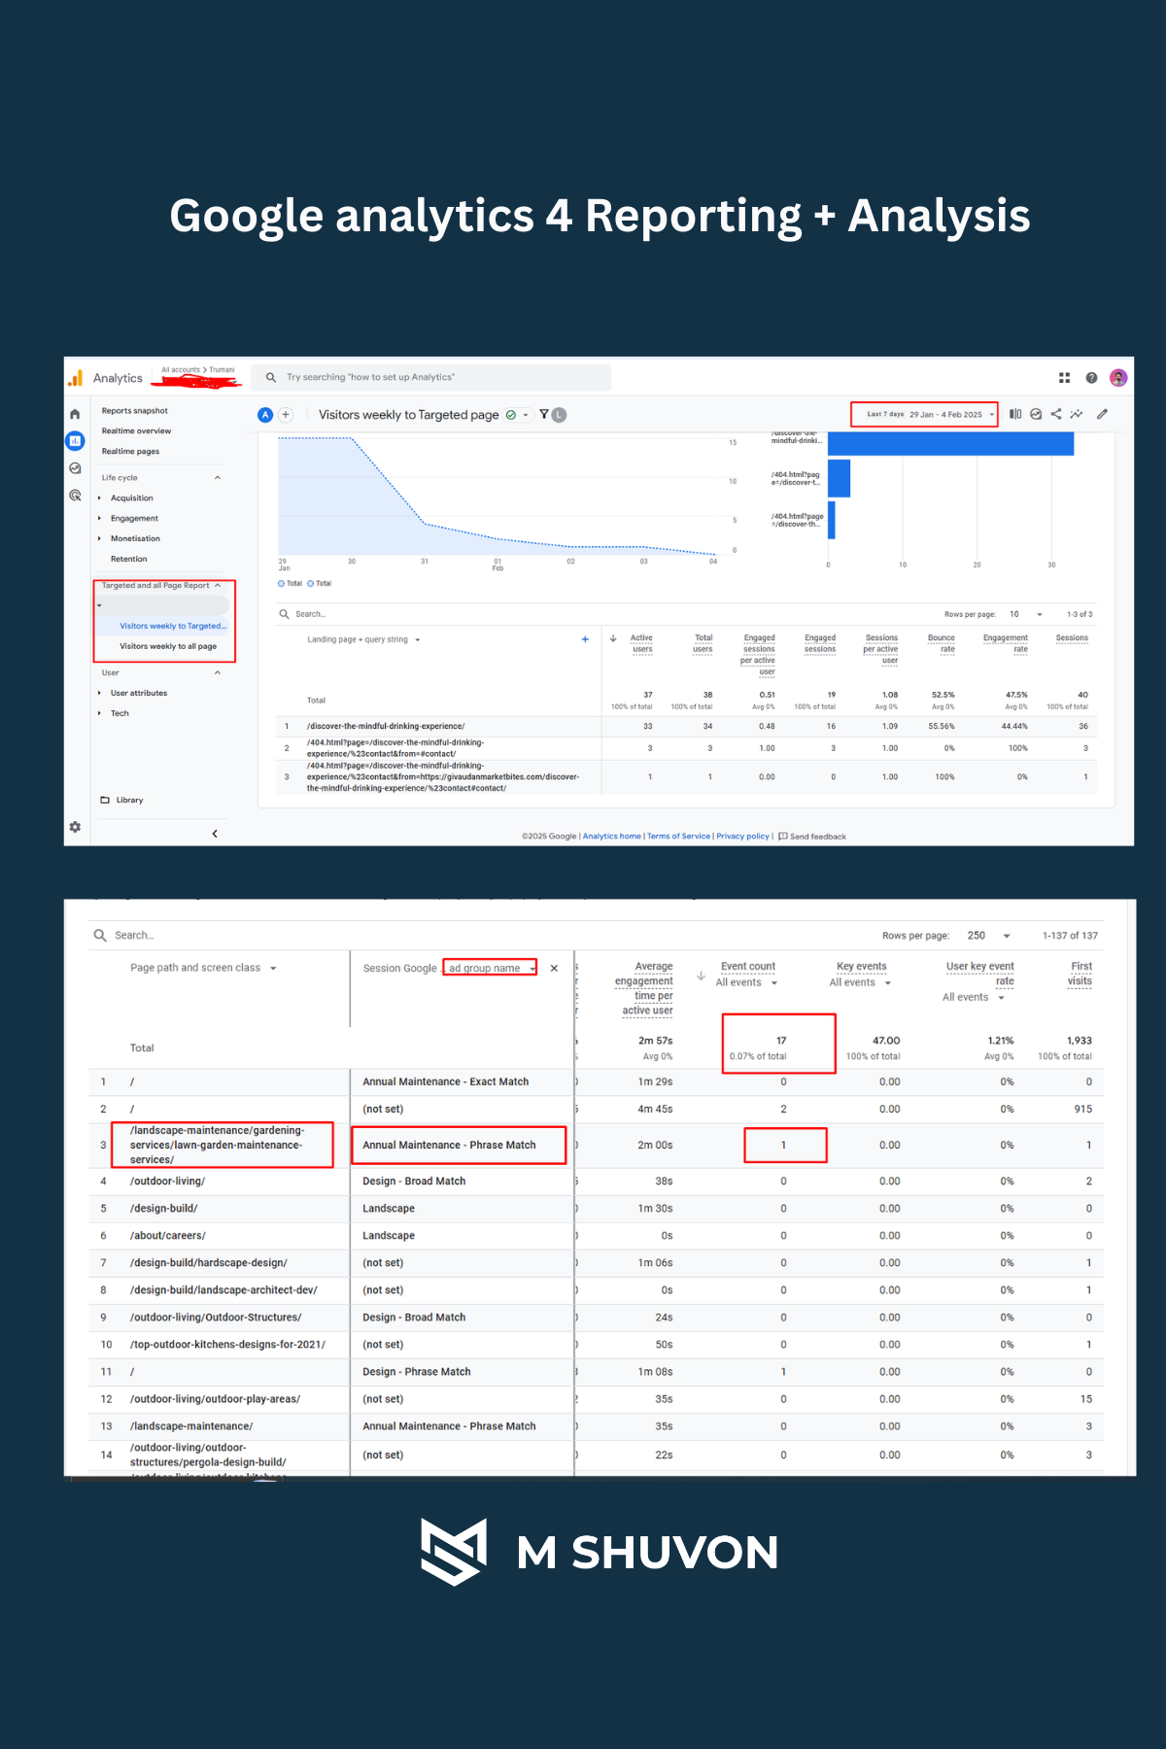Open the Advertising icon in left rail
Viewport: 1166px width, 1749px height.
pos(75,495)
